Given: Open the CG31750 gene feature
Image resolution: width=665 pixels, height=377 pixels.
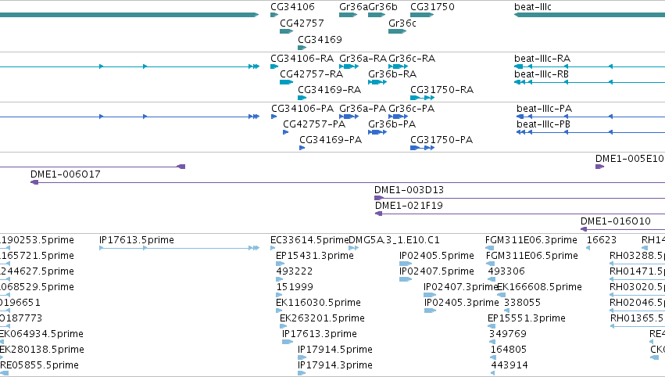Looking at the screenshot, I should pos(422,15).
